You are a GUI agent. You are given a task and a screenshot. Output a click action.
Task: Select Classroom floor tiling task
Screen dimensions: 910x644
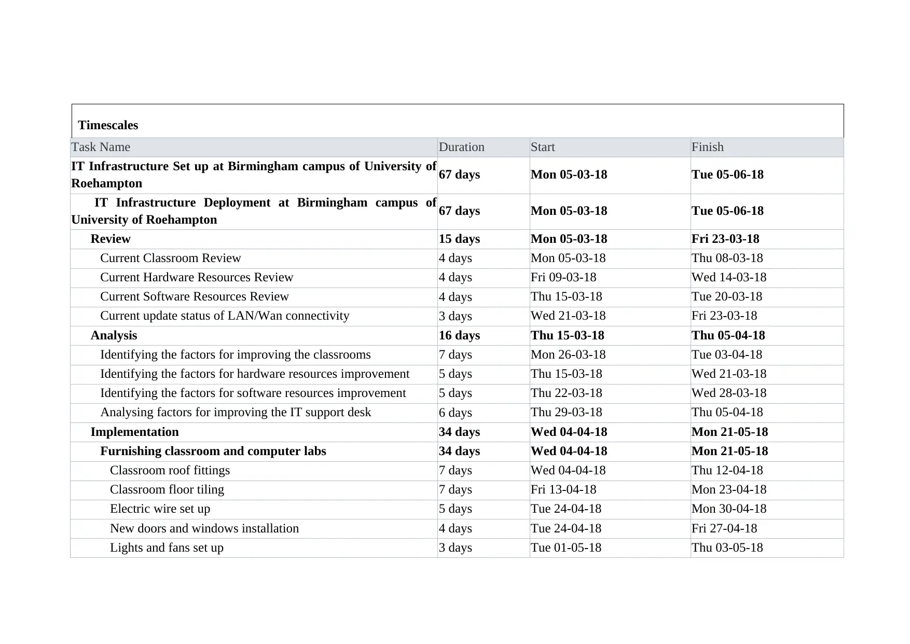pos(167,489)
